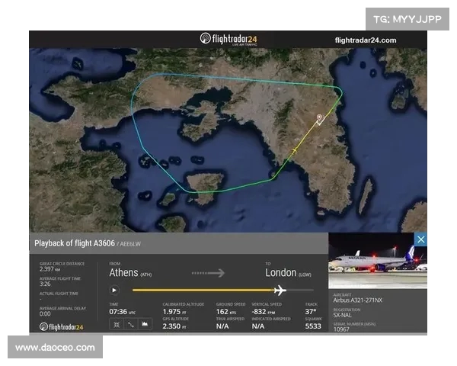
Task: Click the center-on-aircraft view button
Action: point(117,325)
